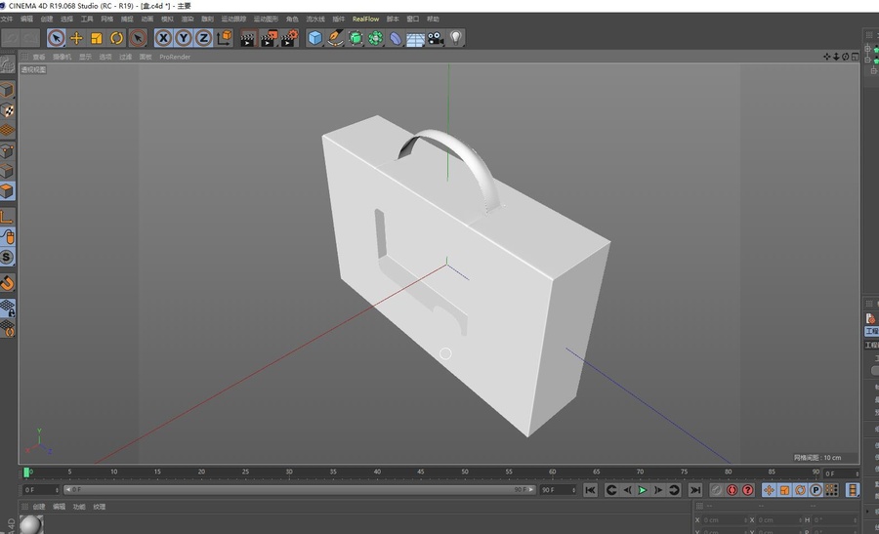The width and height of the screenshot is (879, 534).
Task: Open the first menu bar item 文件
Action: (x=6, y=20)
